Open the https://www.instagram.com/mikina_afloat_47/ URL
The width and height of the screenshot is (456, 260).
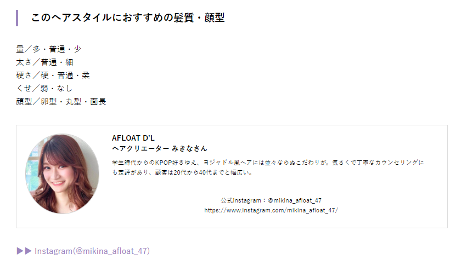tap(271, 210)
